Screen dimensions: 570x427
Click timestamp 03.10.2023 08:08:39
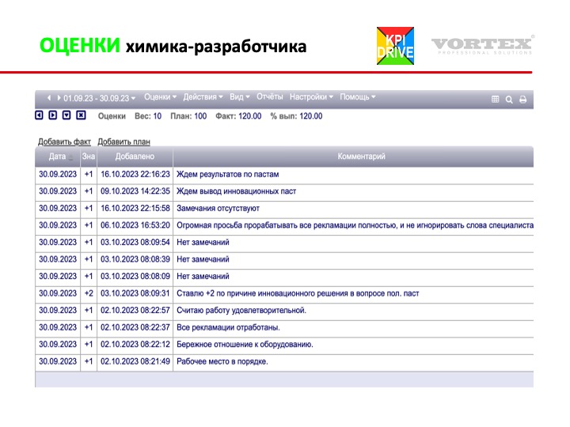tap(135, 259)
